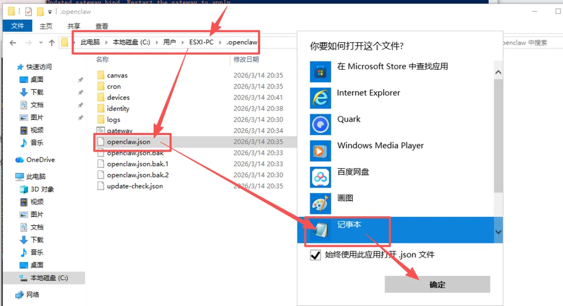Open 音乐 under quick access

point(36,142)
